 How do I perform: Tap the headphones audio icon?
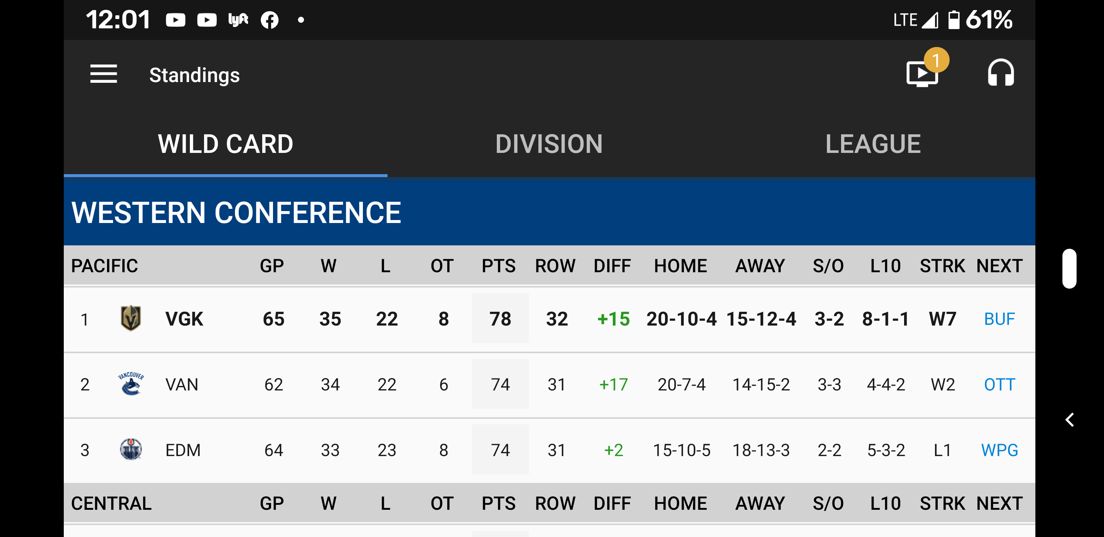point(1001,73)
